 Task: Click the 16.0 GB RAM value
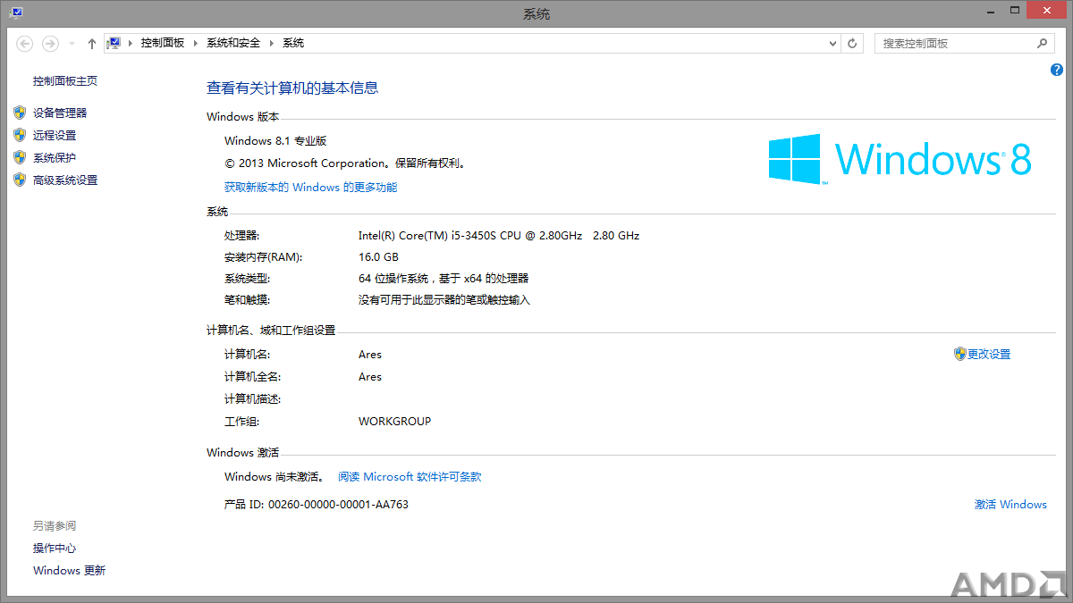coord(378,257)
